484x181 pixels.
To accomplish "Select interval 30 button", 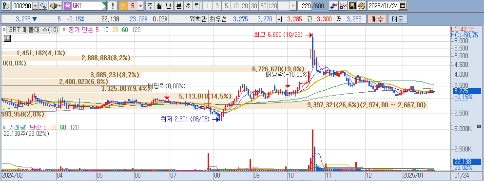I will pos(254,5).
